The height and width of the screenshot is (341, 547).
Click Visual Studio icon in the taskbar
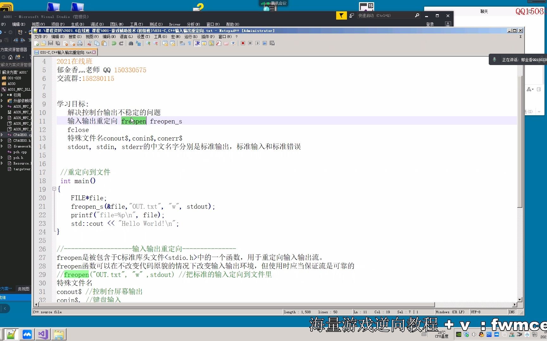coord(43,334)
